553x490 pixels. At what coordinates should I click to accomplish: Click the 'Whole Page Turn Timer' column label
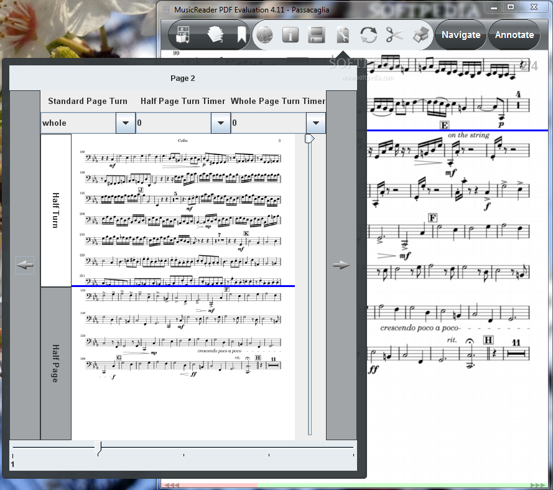[278, 101]
